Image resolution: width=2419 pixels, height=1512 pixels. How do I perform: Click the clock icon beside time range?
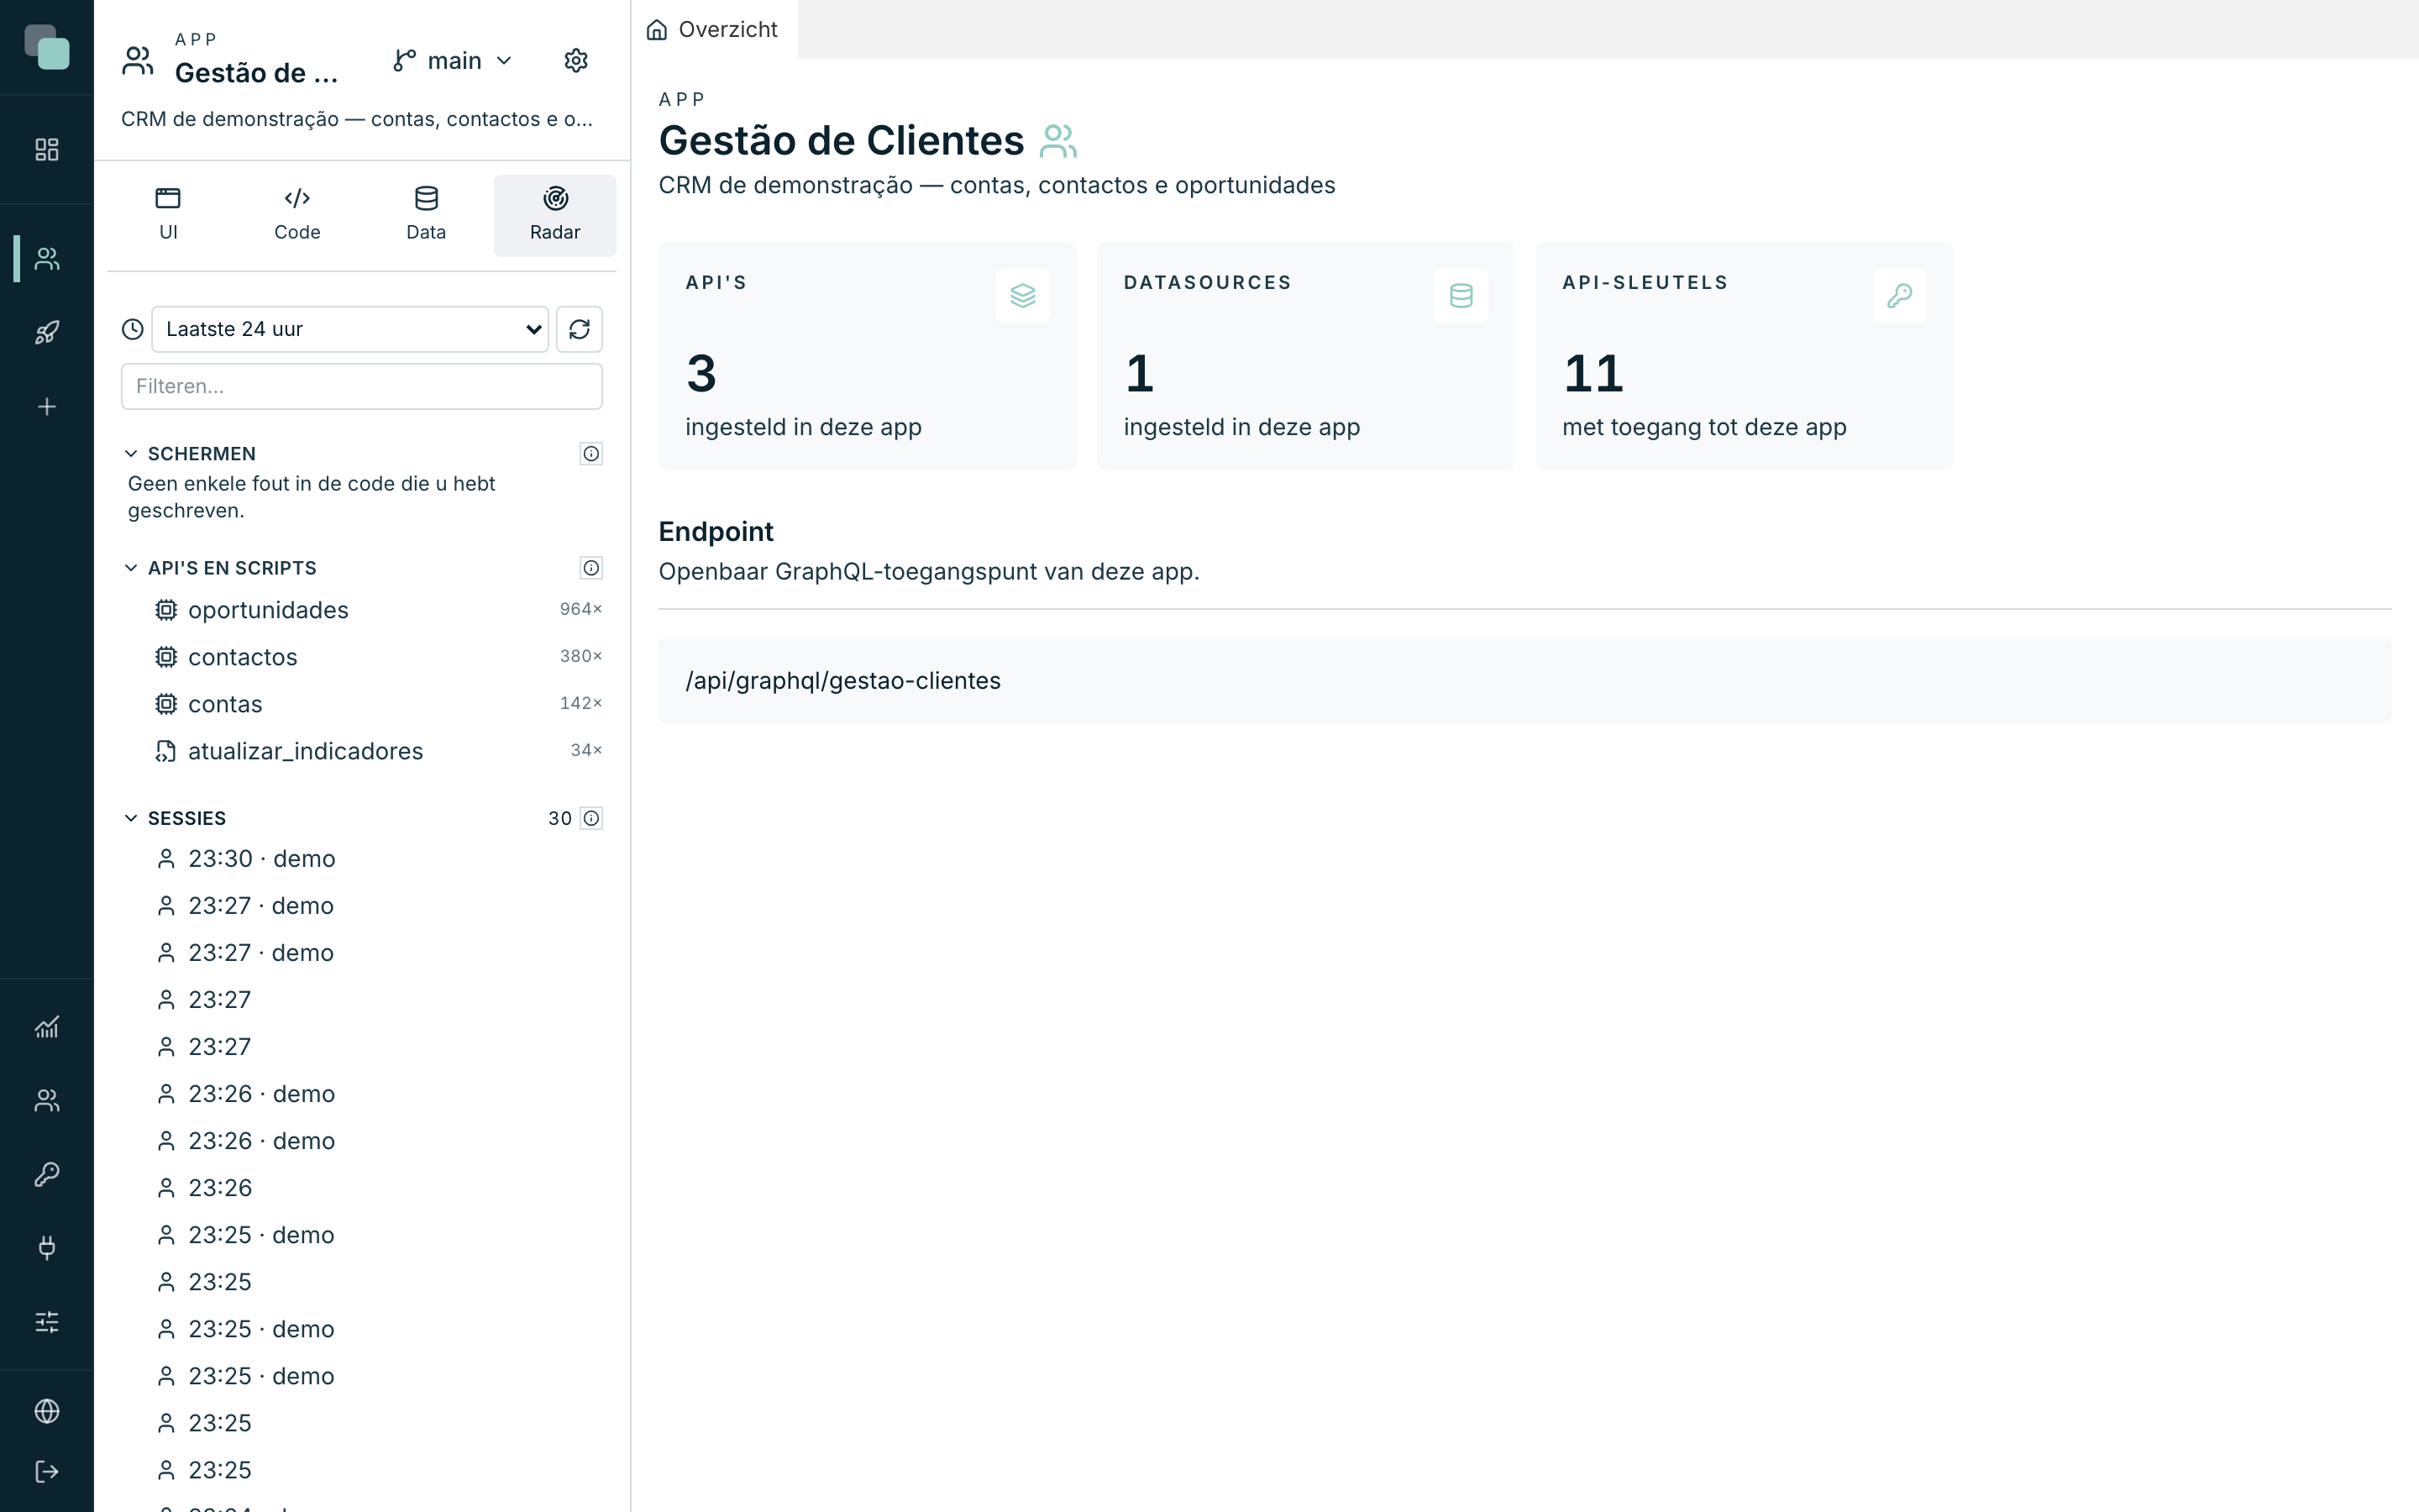tap(133, 329)
